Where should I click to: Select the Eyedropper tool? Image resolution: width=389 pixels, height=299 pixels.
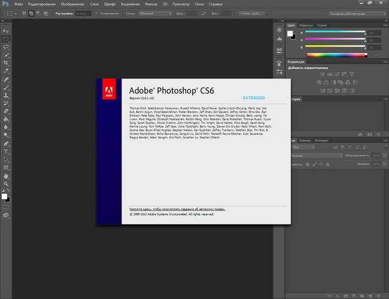coord(6,71)
